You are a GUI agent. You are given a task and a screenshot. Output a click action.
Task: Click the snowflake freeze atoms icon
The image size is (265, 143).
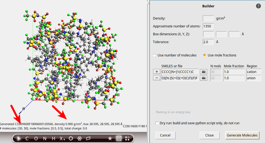coord(80,138)
